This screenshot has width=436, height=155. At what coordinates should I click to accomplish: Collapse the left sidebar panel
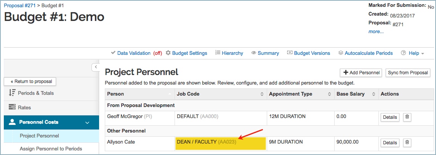coord(96,67)
